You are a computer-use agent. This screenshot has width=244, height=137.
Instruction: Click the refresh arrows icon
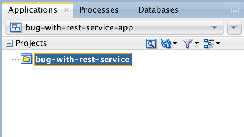[166, 43]
